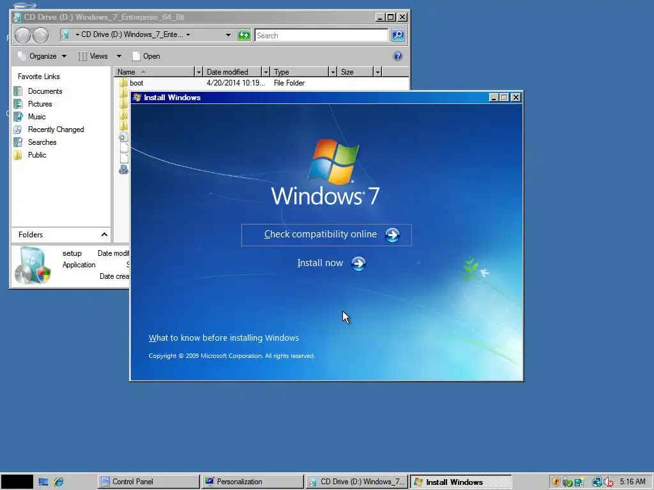The height and width of the screenshot is (490, 654).
Task: Click the Check compatibility online text
Action: click(x=321, y=234)
